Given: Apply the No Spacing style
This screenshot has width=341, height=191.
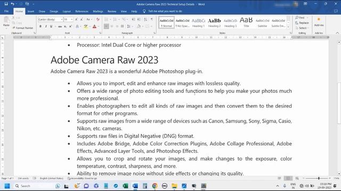Looking at the screenshot, I should [x=182, y=22].
